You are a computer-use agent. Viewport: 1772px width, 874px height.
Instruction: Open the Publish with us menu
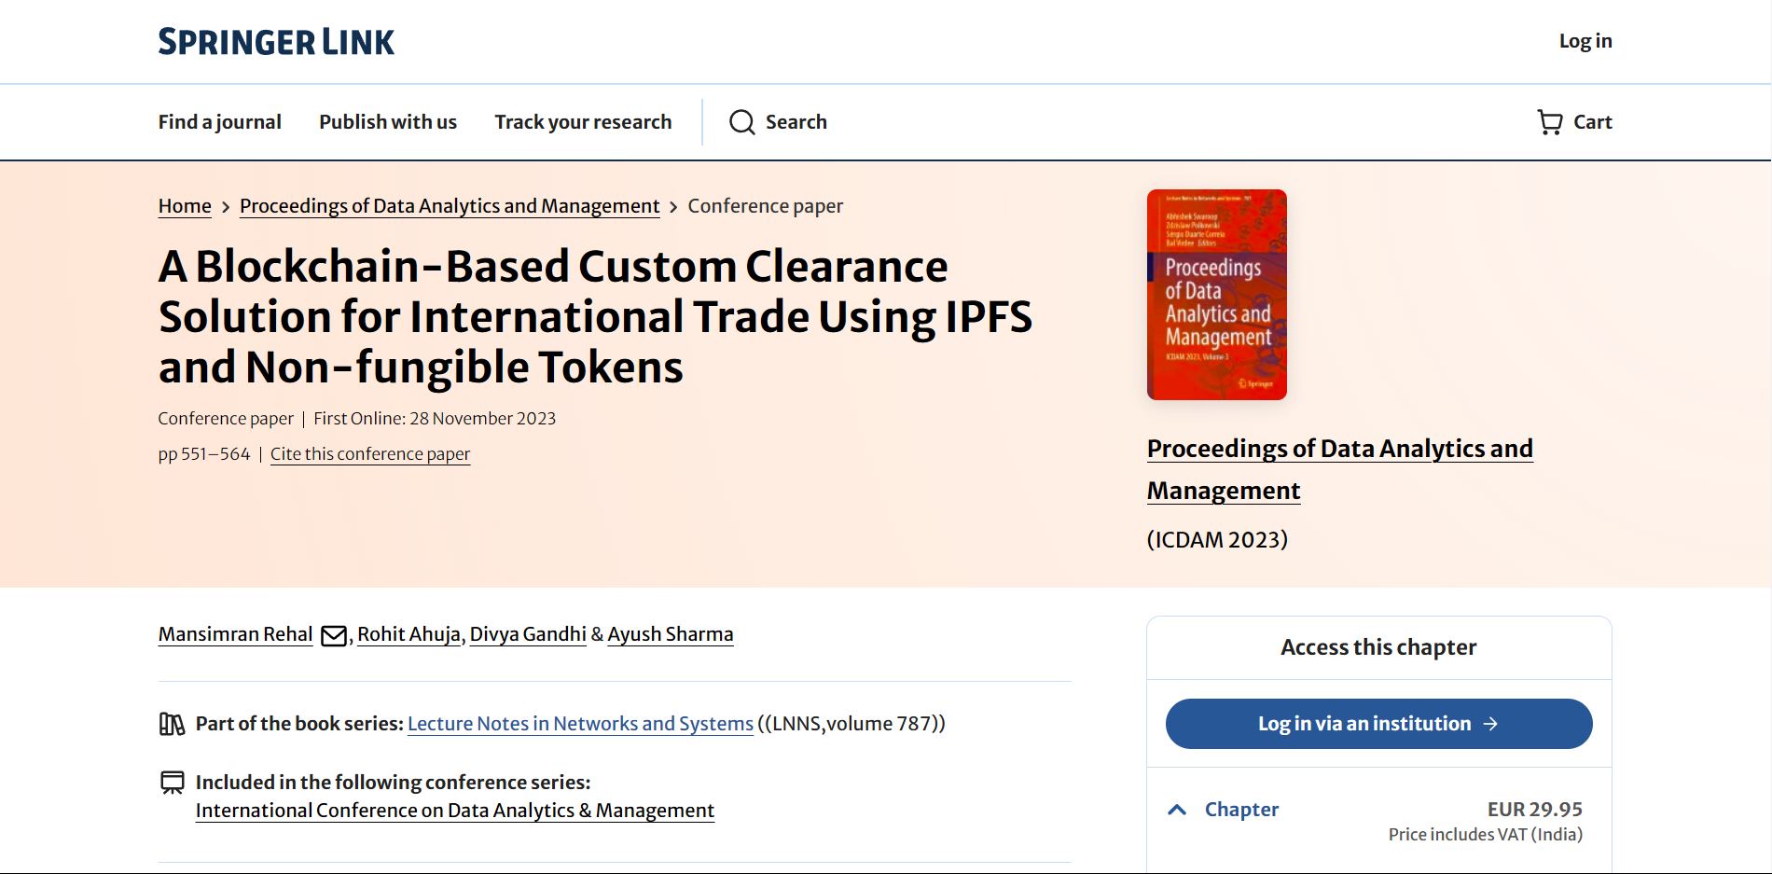tap(388, 122)
